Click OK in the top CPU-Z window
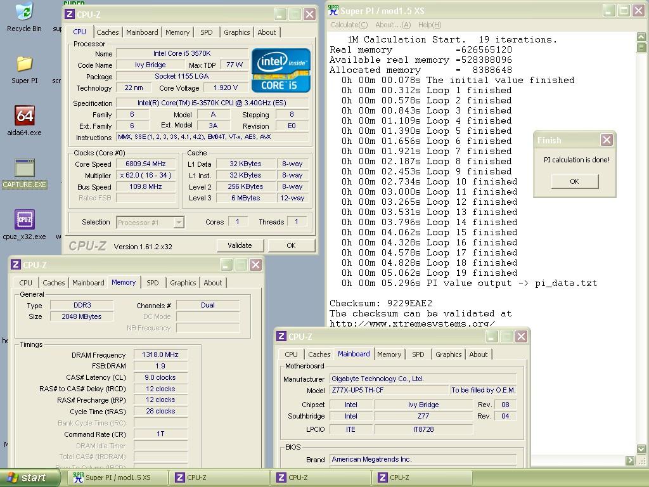 (291, 245)
